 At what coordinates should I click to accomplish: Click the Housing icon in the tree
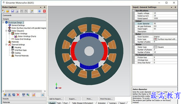coord(13,47)
